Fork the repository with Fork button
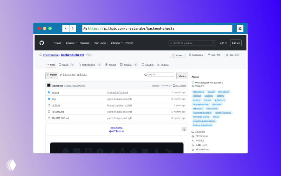281x176 pixels. click(214, 55)
